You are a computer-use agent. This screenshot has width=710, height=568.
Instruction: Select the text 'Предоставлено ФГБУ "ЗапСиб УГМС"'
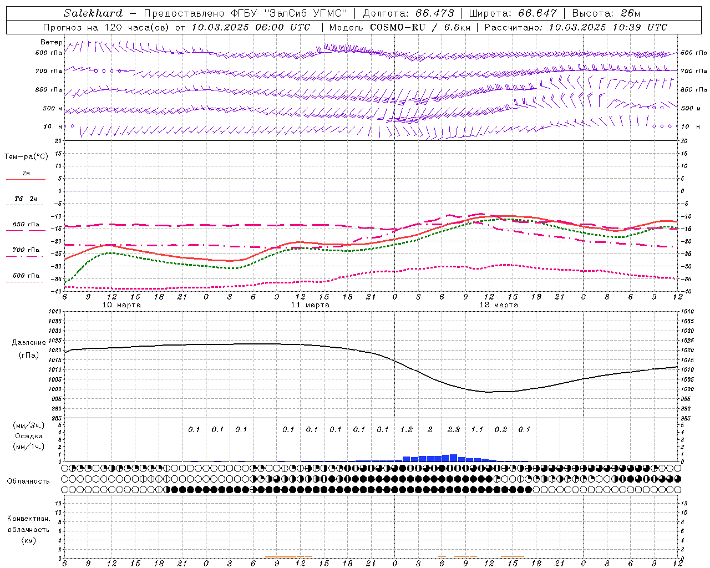pyautogui.click(x=245, y=13)
